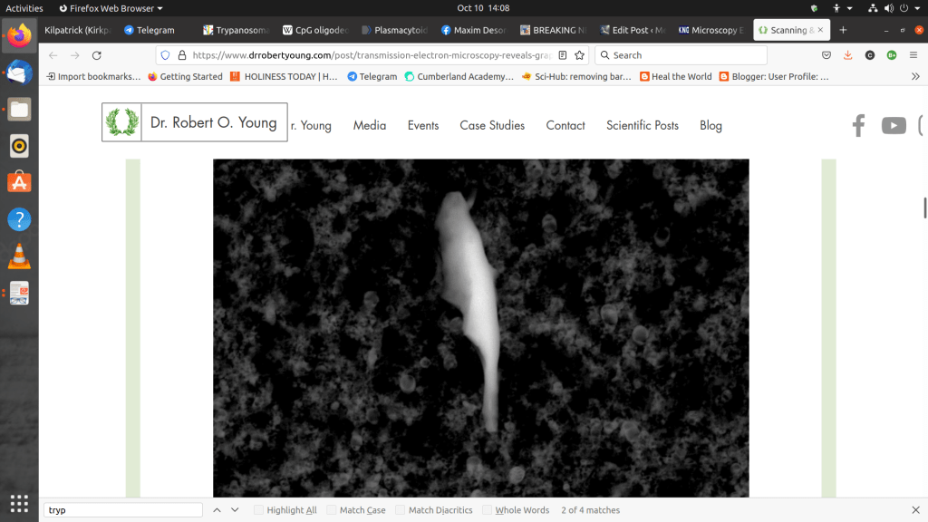This screenshot has width=928, height=522.
Task: Open Ubuntu Software from the dock
Action: 19,182
